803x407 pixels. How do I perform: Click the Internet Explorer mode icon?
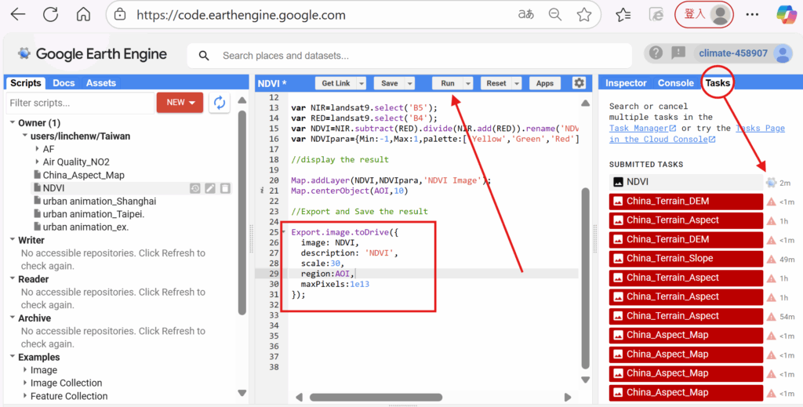click(x=656, y=14)
